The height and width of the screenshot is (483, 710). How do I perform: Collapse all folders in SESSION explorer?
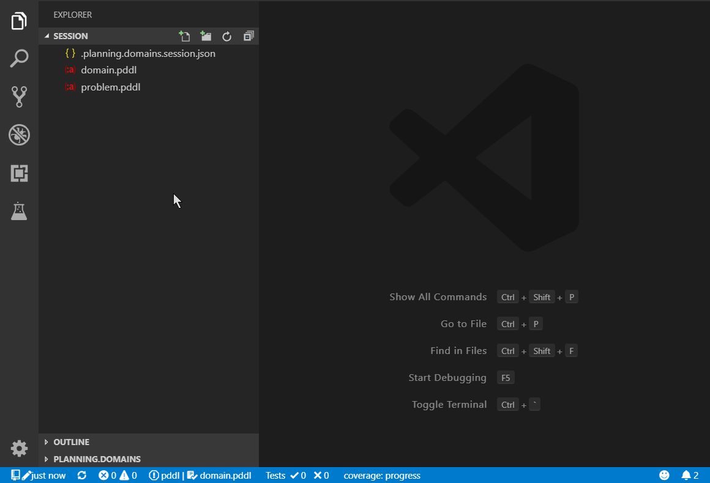[248, 36]
